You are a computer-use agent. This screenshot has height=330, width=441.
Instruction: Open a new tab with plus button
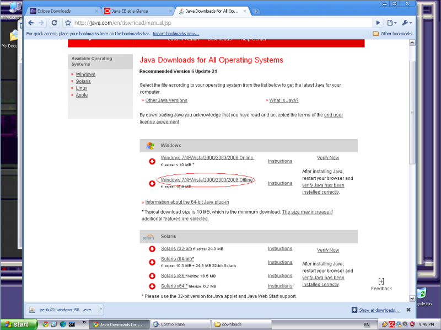coord(256,11)
